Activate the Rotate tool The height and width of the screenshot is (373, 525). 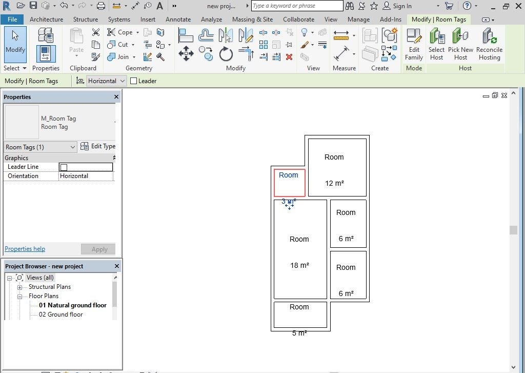point(226,54)
